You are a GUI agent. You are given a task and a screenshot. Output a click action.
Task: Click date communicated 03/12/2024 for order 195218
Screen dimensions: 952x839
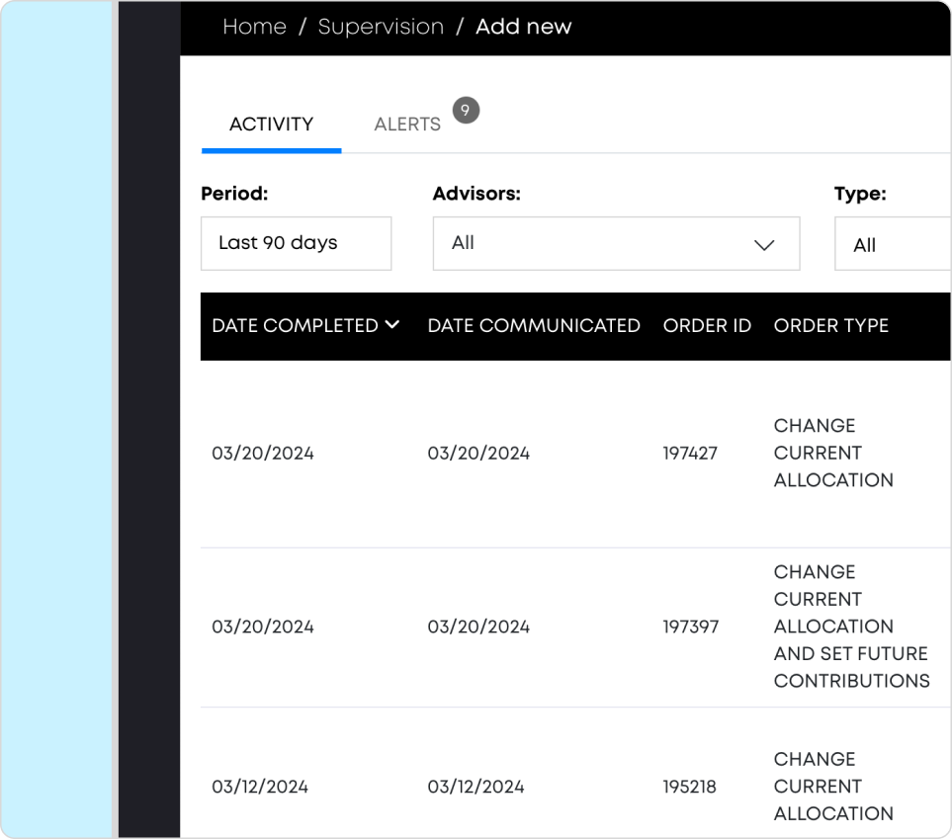(476, 787)
